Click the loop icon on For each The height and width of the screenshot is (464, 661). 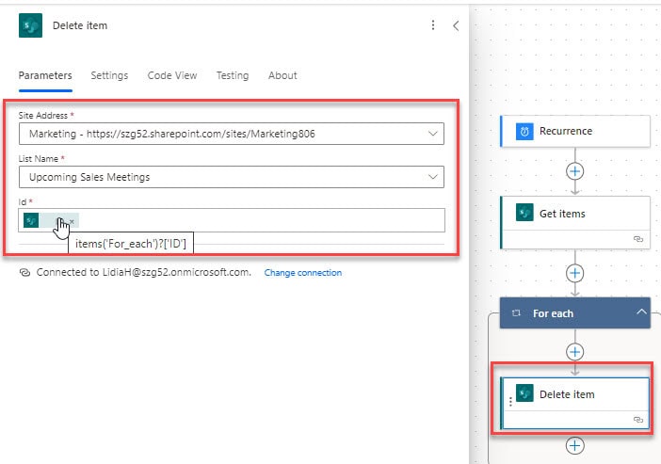pyautogui.click(x=516, y=313)
